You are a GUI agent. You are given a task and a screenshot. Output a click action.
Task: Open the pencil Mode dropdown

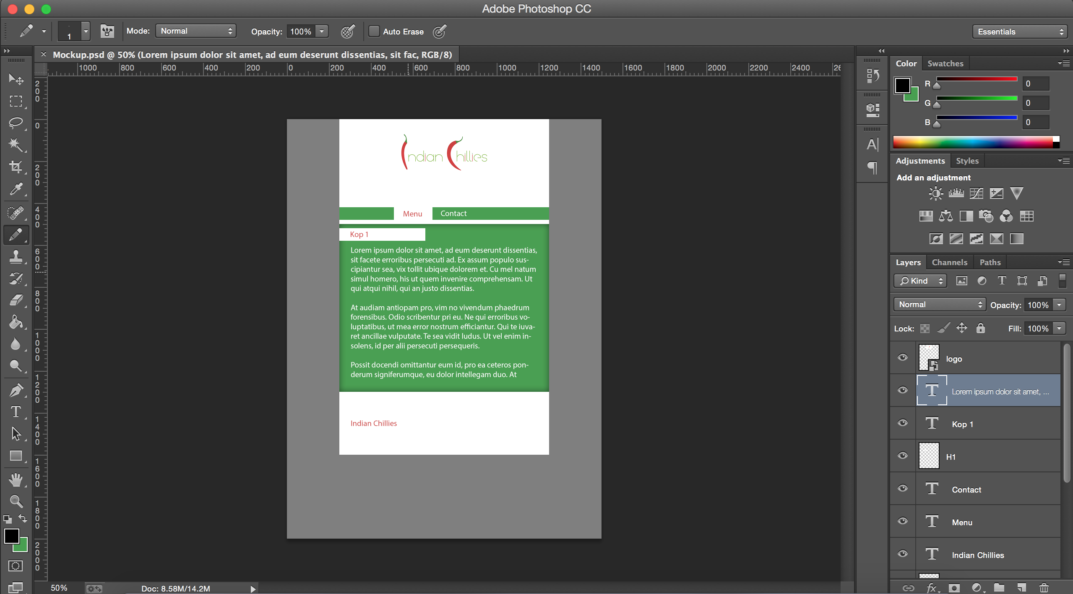tap(195, 31)
